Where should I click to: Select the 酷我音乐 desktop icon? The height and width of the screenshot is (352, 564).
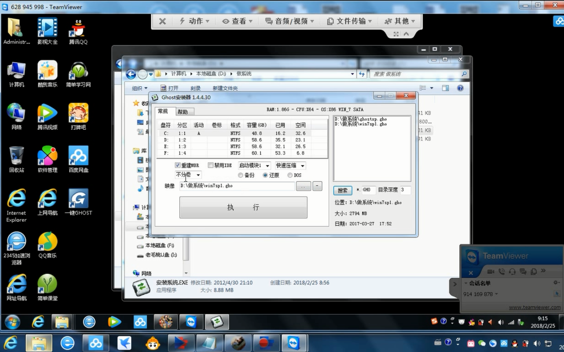pyautogui.click(x=47, y=74)
